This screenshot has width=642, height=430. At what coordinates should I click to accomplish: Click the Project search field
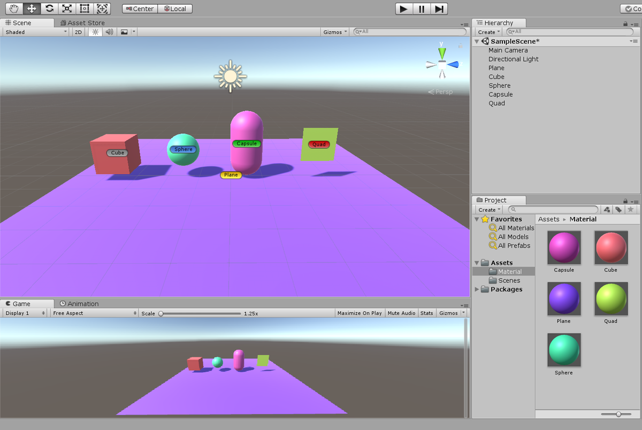553,210
